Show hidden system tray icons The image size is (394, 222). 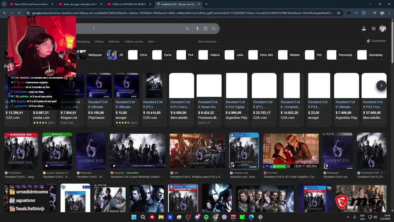348,217
